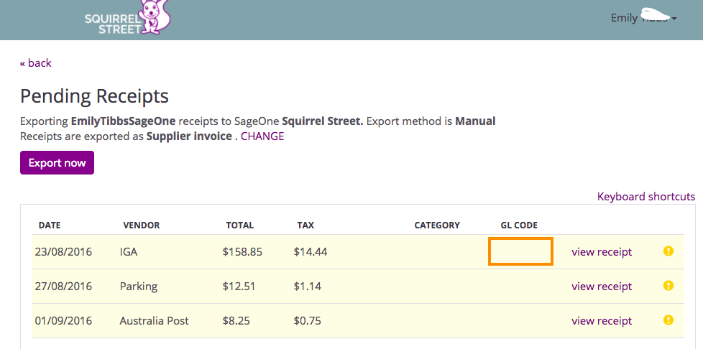
Task: Click the VENDOR column header
Action: click(x=141, y=225)
